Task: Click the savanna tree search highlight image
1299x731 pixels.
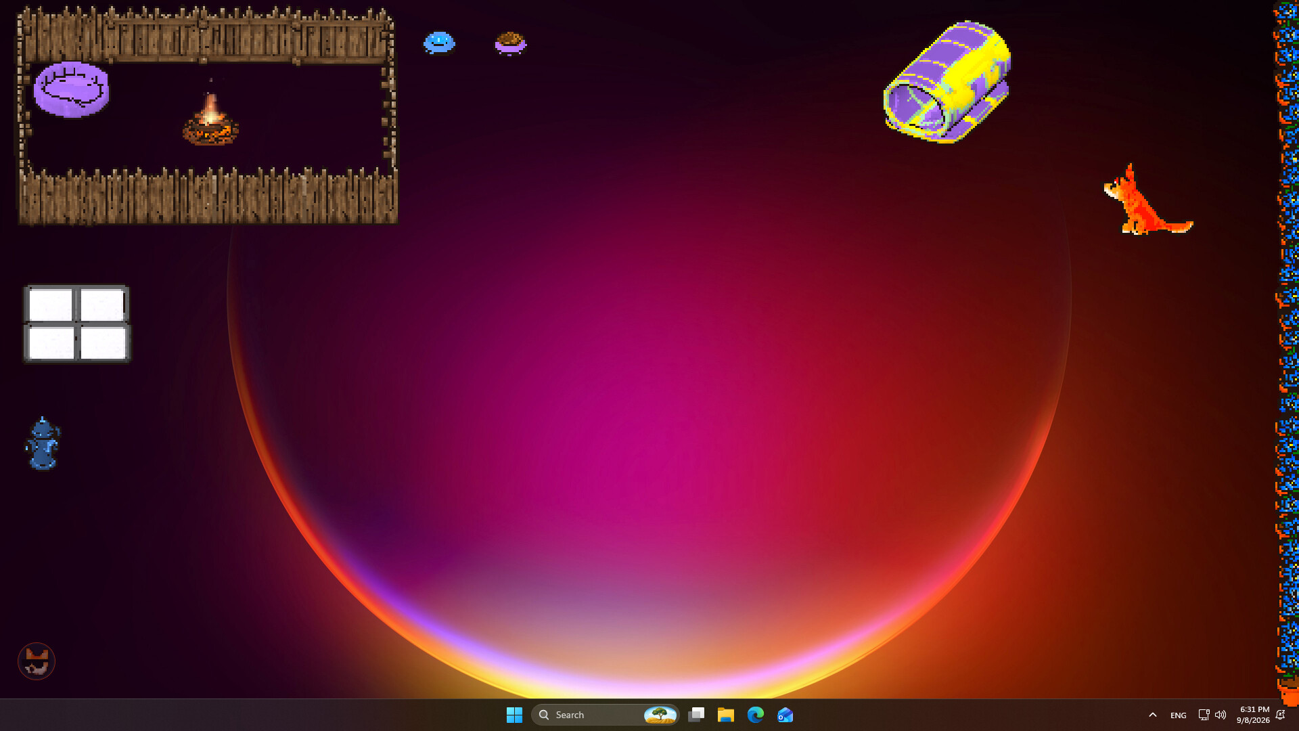Action: click(x=660, y=715)
